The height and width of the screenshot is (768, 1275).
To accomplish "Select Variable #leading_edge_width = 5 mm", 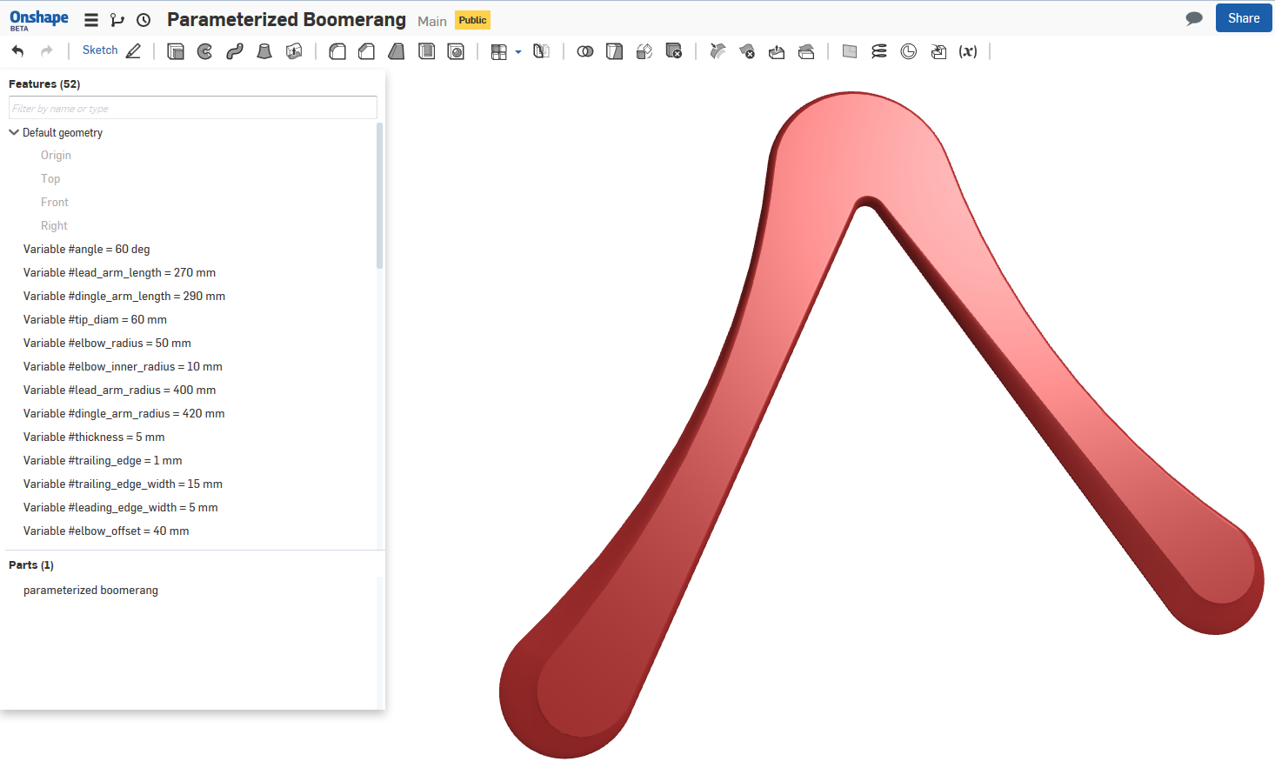I will coord(121,507).
